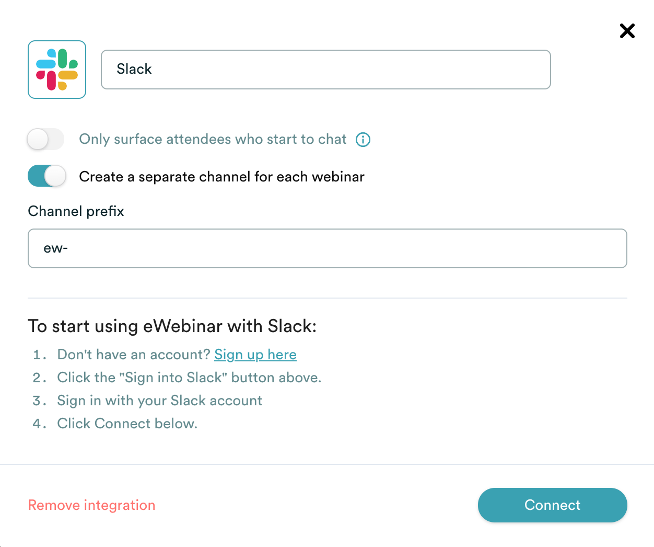Click the 'Don't have an account?' text
The image size is (654, 547).
(133, 355)
